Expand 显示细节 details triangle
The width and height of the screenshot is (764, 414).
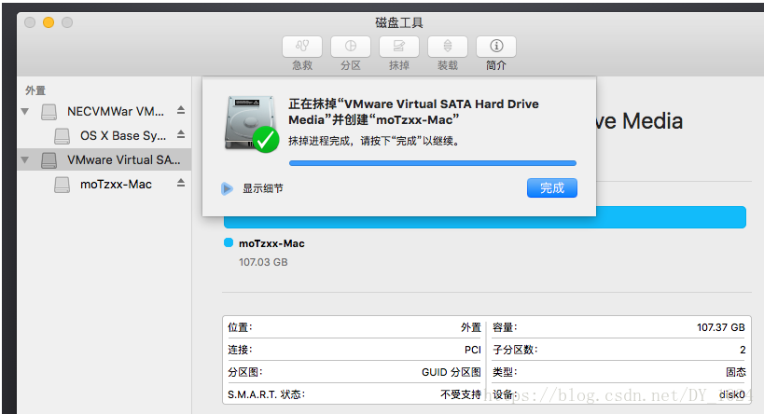(x=227, y=188)
